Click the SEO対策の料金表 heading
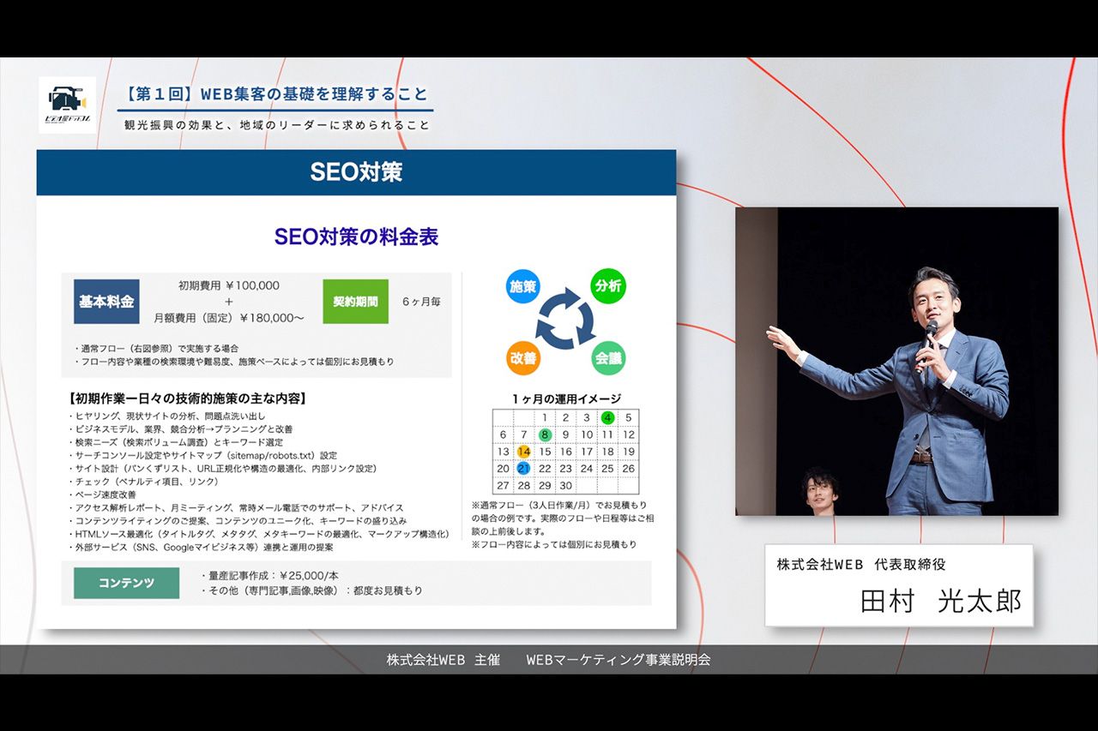The width and height of the screenshot is (1098, 731). pos(356,237)
